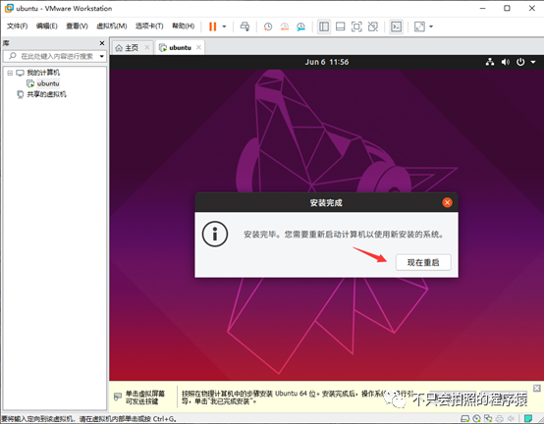
Task: Open the 编辑(E) menu
Action: click(x=47, y=26)
